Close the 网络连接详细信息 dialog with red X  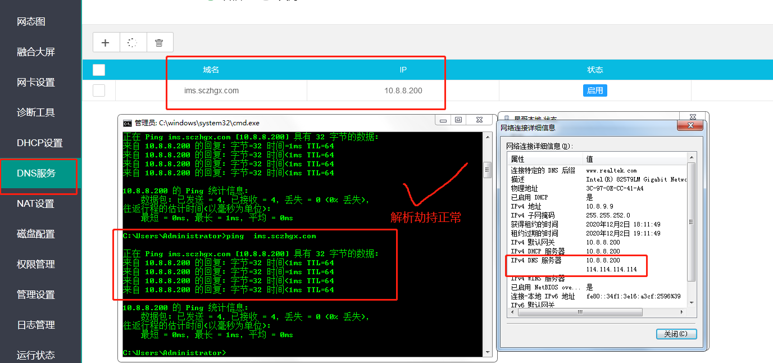click(690, 126)
